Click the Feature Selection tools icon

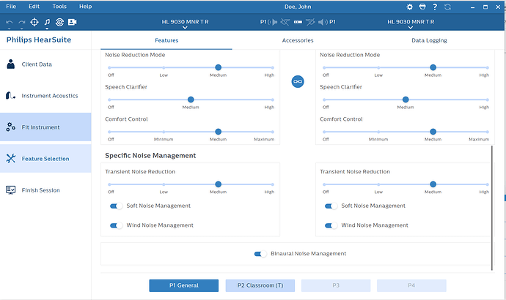point(11,158)
